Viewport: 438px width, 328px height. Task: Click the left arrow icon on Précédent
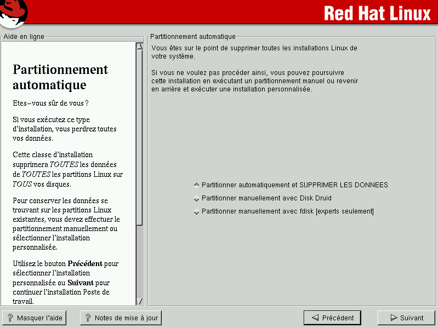click(x=315, y=318)
